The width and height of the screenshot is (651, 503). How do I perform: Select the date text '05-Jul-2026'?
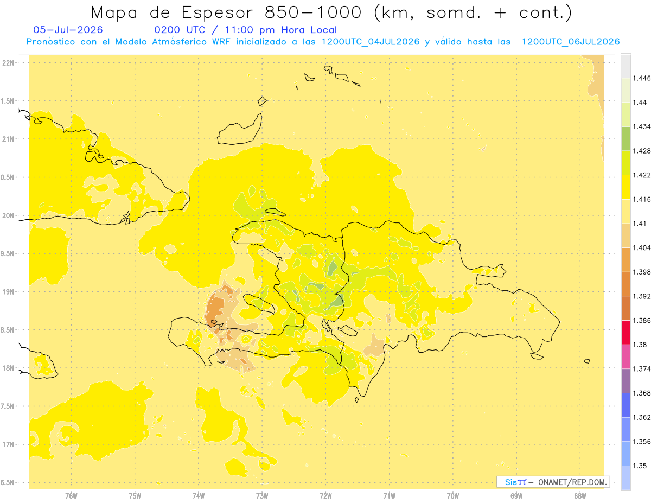point(68,30)
